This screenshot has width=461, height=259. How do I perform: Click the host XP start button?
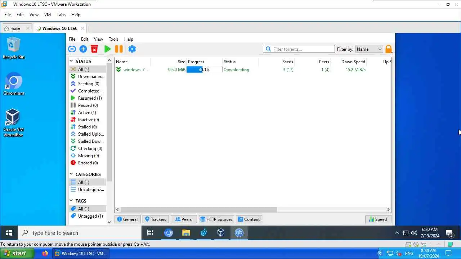(x=17, y=253)
